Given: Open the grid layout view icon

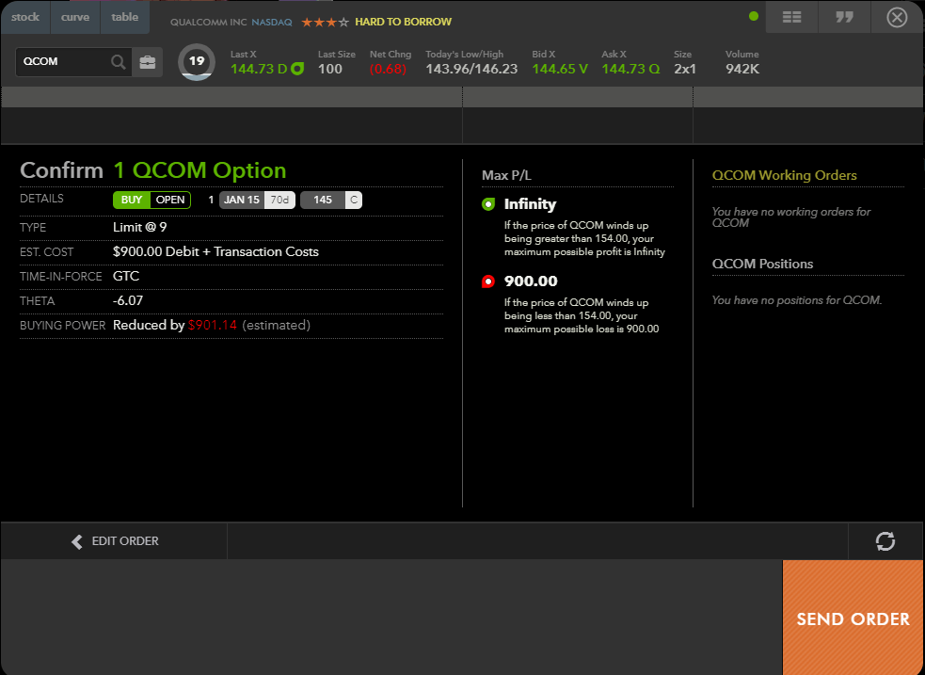Looking at the screenshot, I should point(791,17).
